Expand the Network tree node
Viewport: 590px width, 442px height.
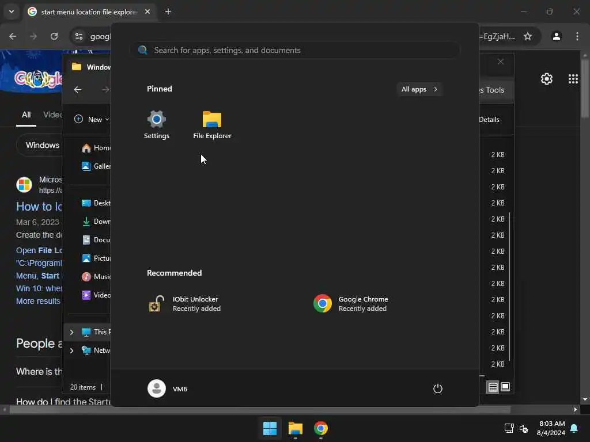[x=71, y=350]
